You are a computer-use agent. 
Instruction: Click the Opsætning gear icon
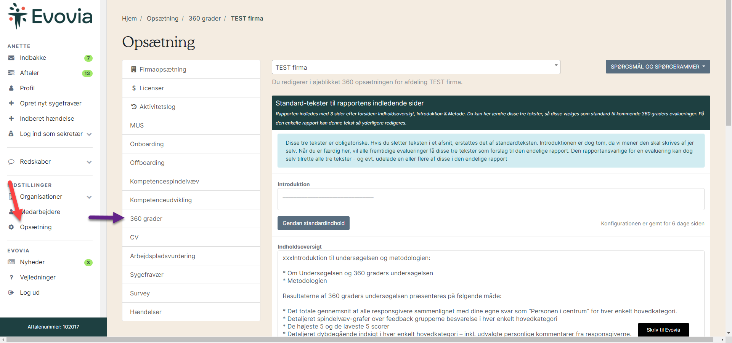[11, 227]
